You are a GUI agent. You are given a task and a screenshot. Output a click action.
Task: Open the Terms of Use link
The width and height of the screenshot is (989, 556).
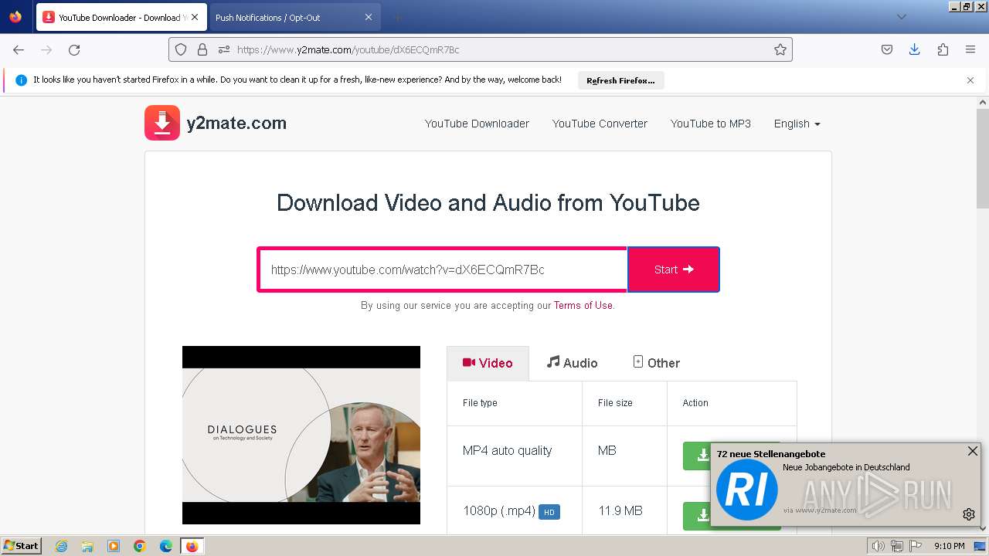coord(583,305)
